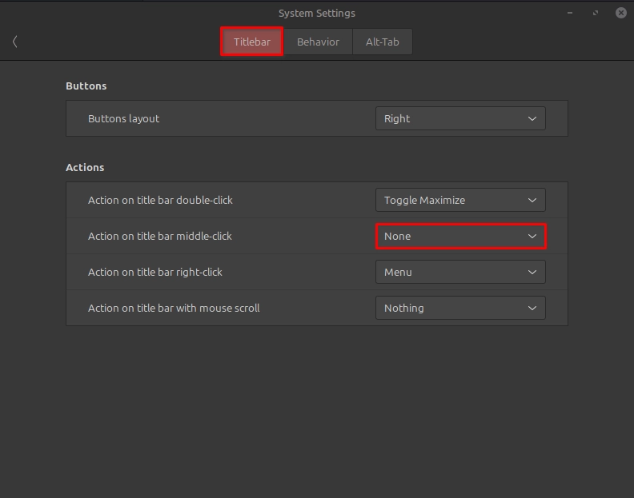Click the System Settings window title
Screen dimensions: 634x498
tap(316, 13)
